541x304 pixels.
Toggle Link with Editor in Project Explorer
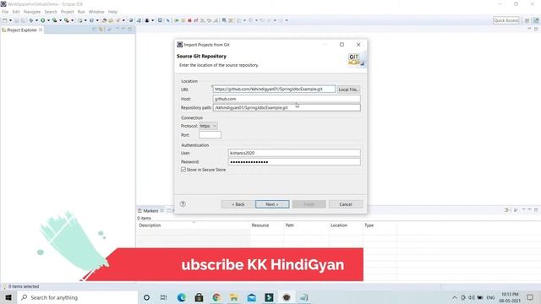click(x=101, y=30)
